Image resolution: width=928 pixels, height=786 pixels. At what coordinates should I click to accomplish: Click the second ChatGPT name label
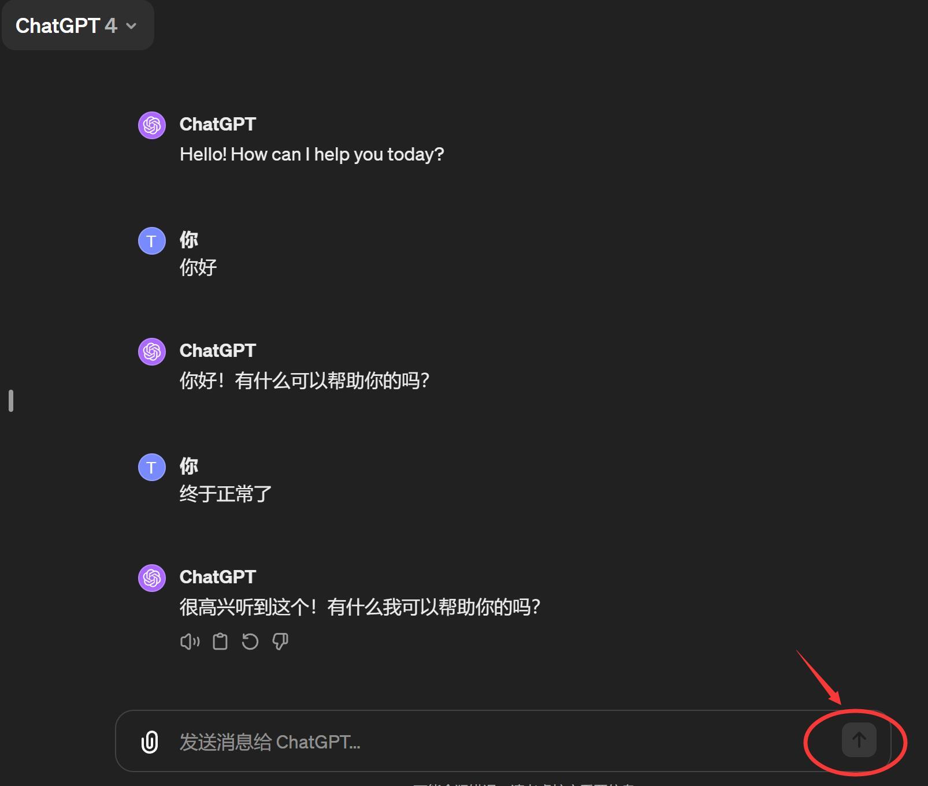pyautogui.click(x=218, y=351)
